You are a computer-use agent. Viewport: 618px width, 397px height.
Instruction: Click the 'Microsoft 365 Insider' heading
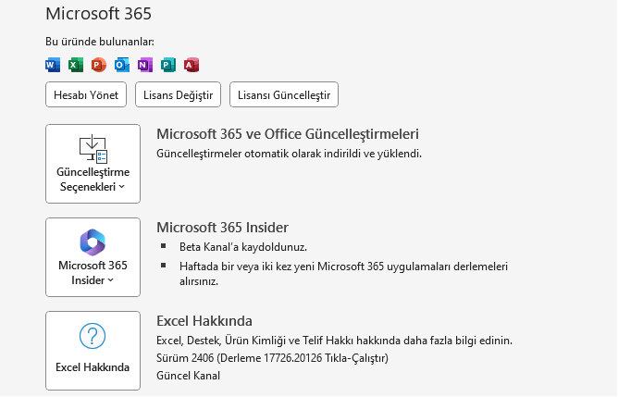tap(223, 228)
